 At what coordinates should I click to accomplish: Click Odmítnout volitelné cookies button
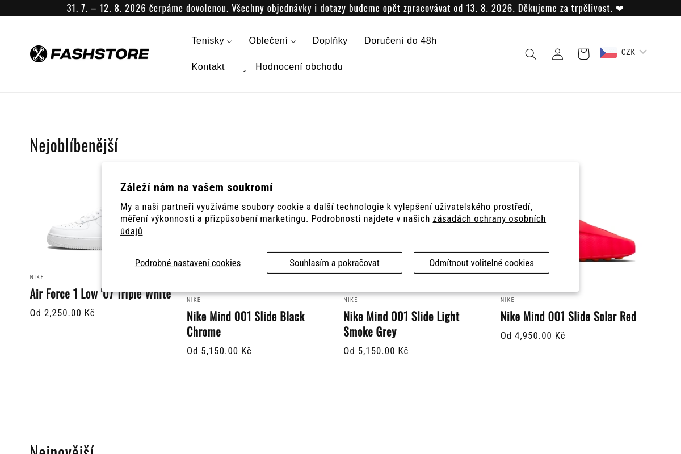pos(481,263)
